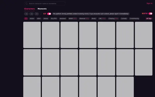The height and width of the screenshot is (97, 155).
Task: Switch to the Characters tab
Action: [x=29, y=9]
